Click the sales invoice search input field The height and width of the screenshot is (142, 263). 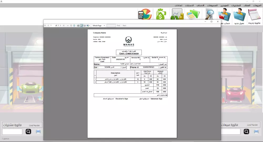tap(231, 132)
